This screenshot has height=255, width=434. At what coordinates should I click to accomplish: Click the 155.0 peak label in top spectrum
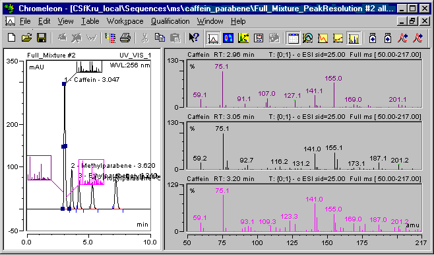pos(333,79)
